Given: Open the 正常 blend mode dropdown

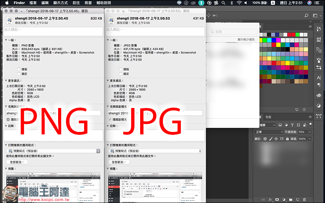Looking at the screenshot, I should 269,132.
